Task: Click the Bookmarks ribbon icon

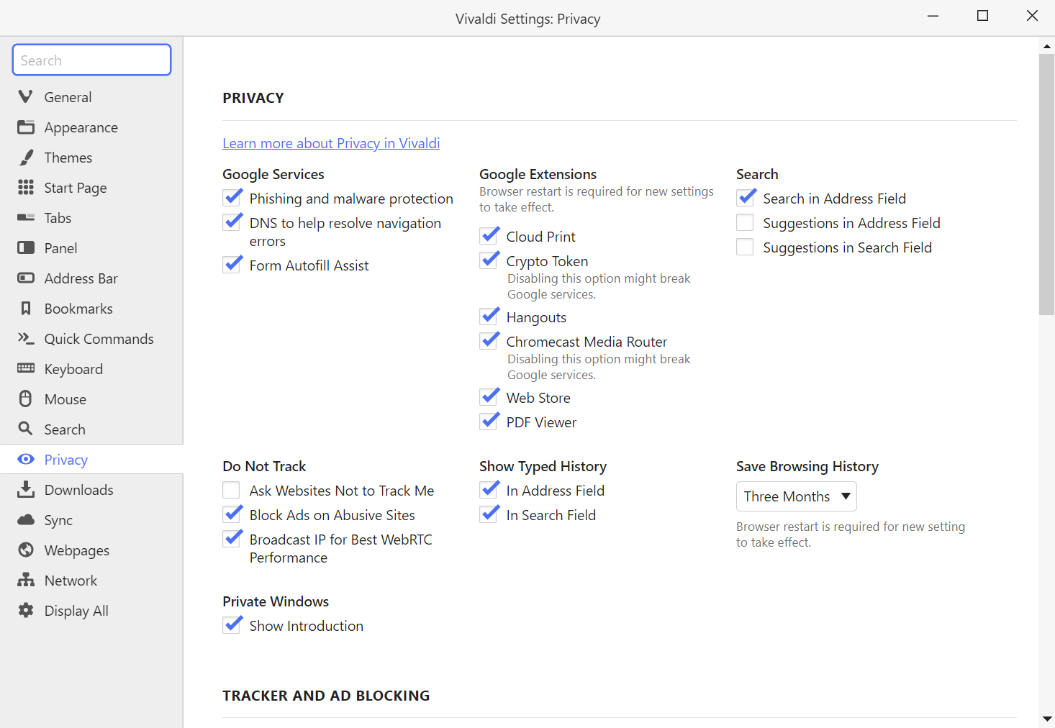Action: coord(26,308)
